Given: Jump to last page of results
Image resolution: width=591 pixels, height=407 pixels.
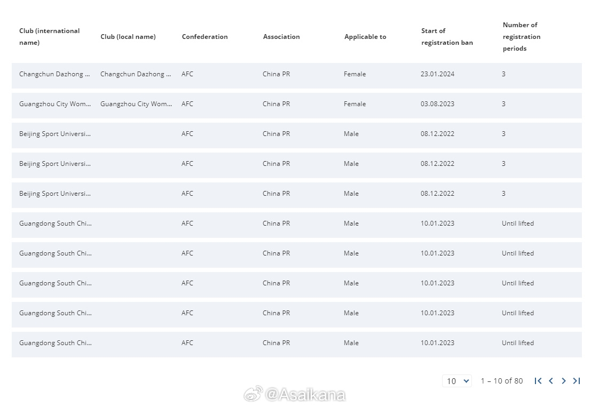Looking at the screenshot, I should tap(576, 381).
